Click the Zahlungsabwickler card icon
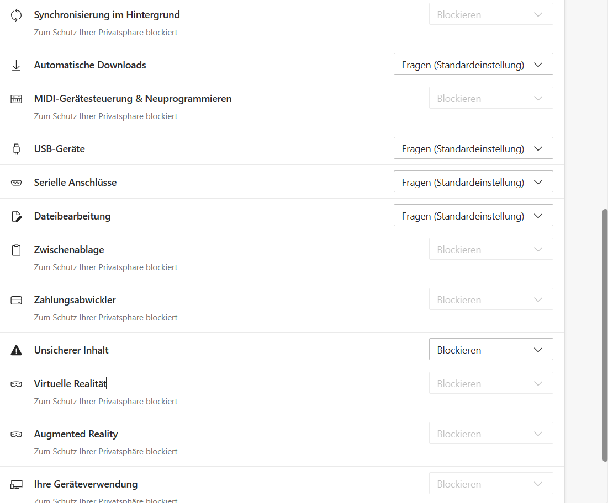Screen dimensions: 608x503 tap(17, 300)
